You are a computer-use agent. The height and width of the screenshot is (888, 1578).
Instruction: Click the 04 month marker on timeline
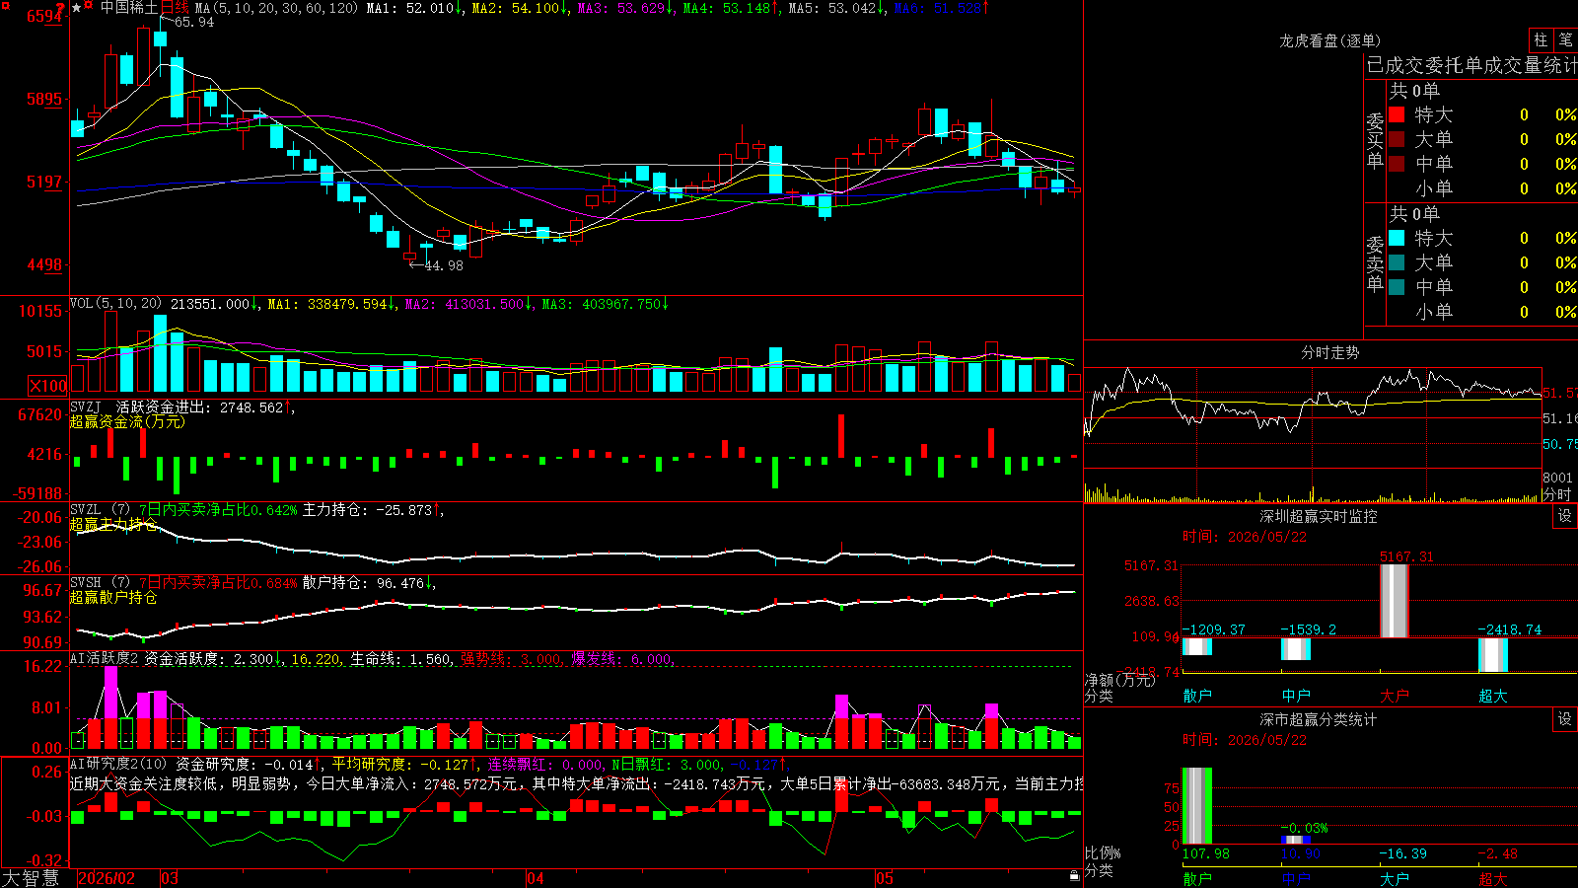(536, 878)
